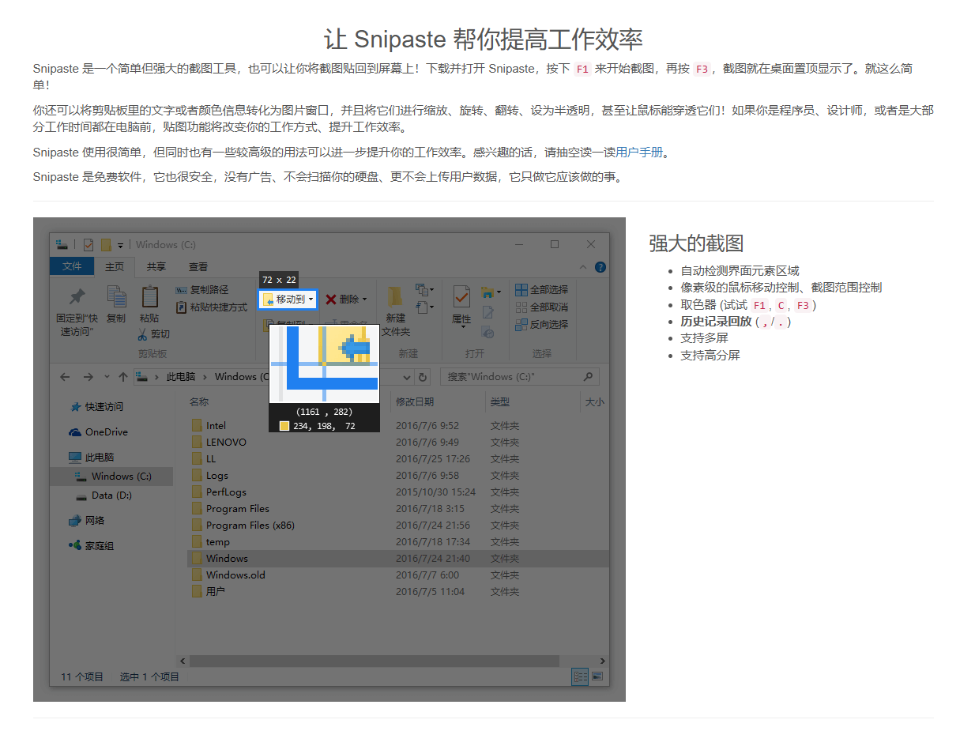975x731 pixels.
Task: Select the PerfLogs folder row
Action: [x=397, y=492]
